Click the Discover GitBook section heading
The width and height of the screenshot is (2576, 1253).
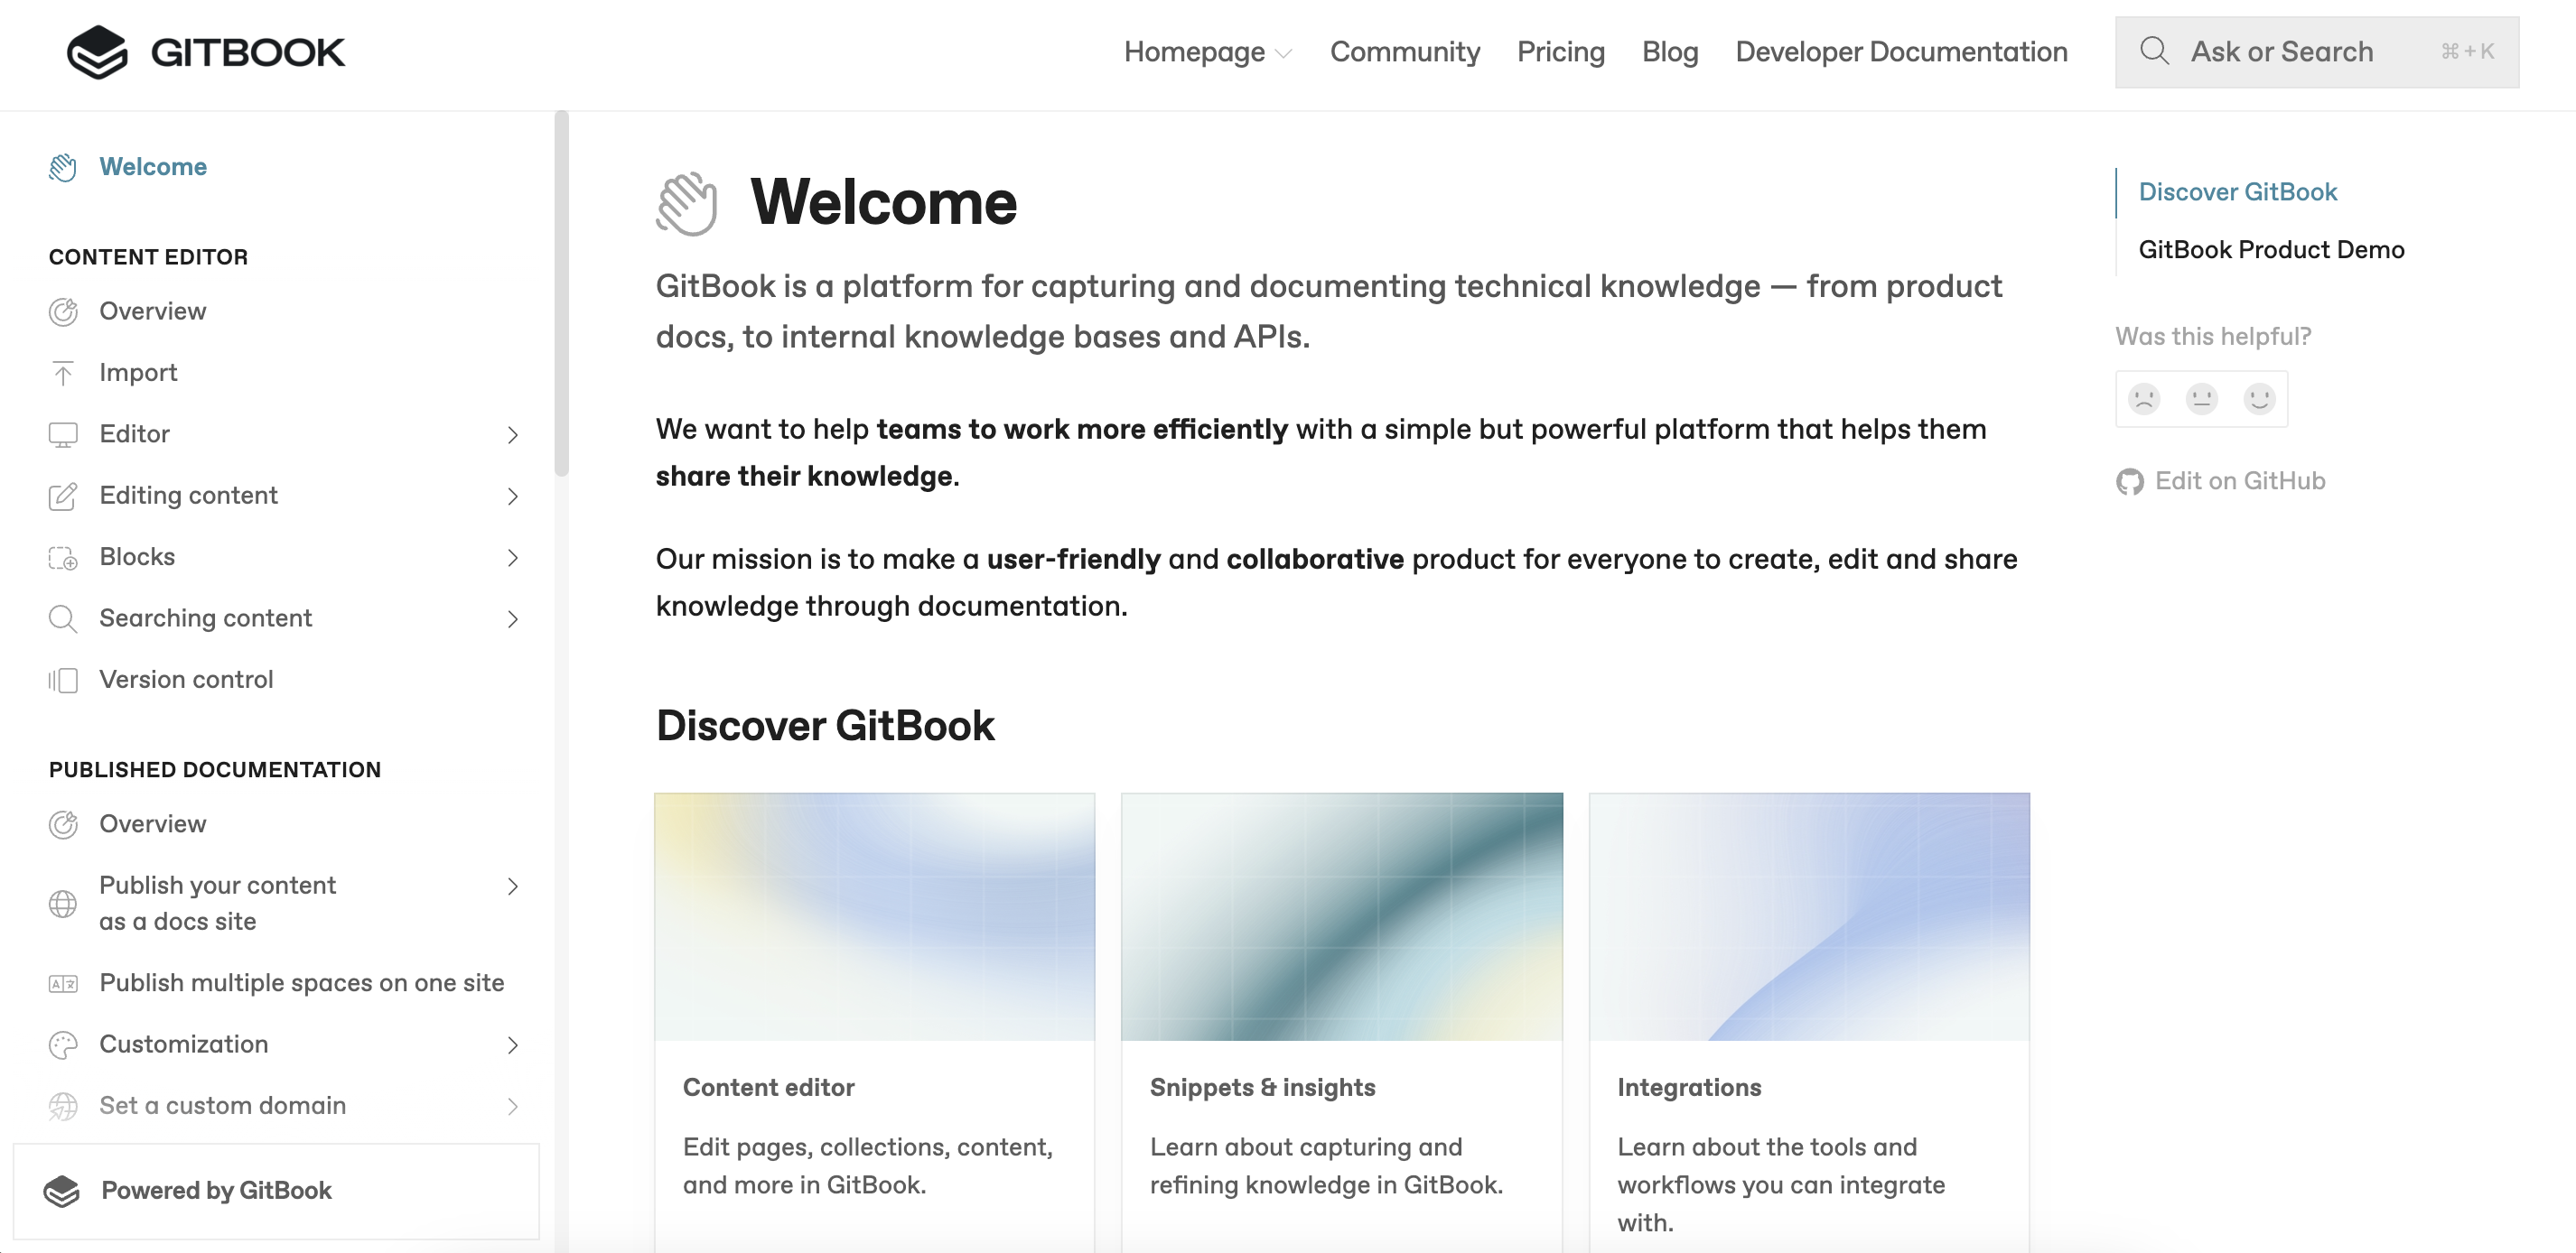coord(825,727)
